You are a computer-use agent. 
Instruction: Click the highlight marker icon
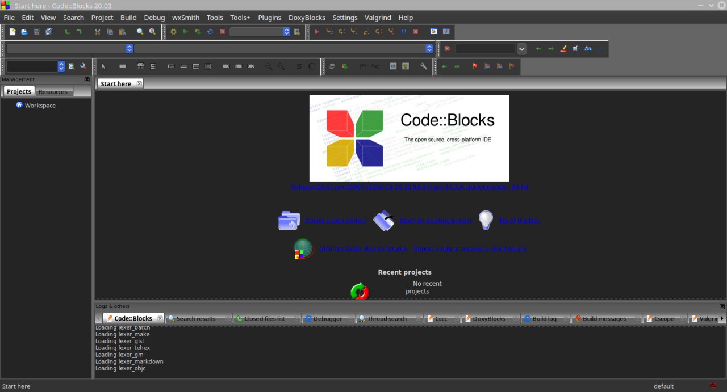563,49
